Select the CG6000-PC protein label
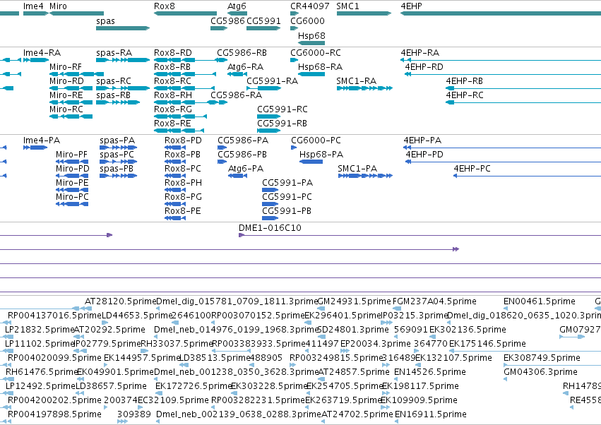Screen dimensions: 601x425 tap(316, 140)
